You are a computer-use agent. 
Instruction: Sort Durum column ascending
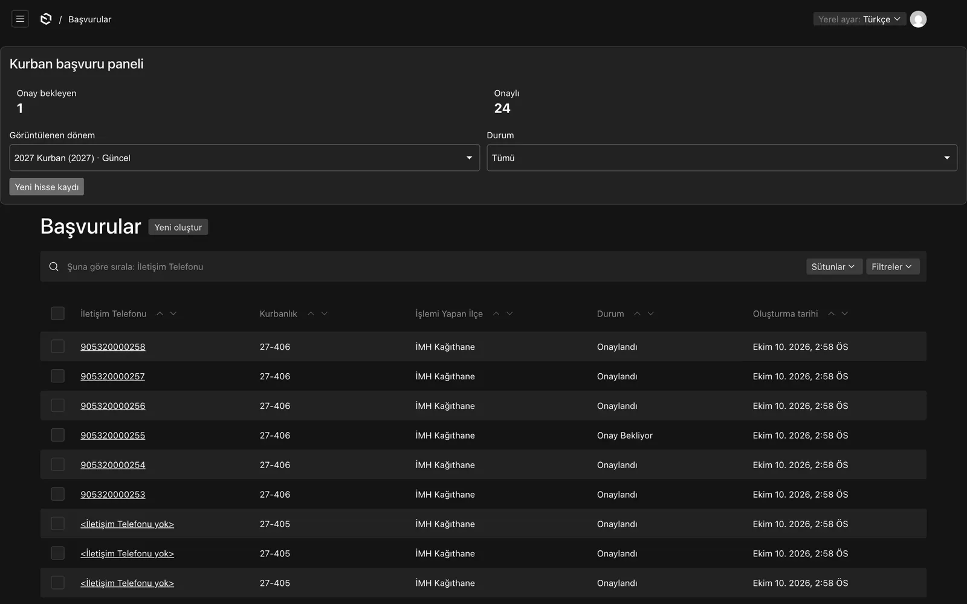[x=637, y=313]
